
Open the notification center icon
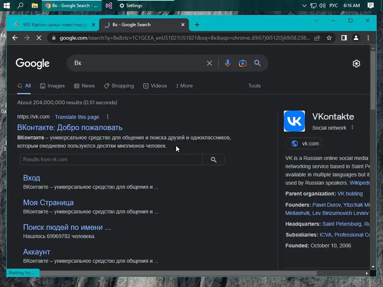[371, 5]
